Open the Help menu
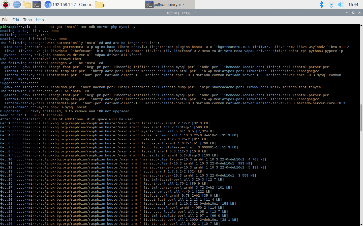This screenshot has width=363, height=226. [40, 20]
